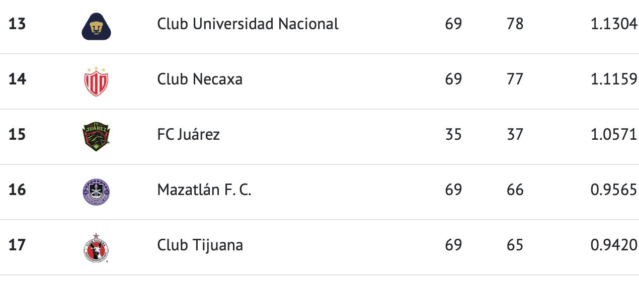Viewport: 639px width, 281px height.
Task: Select rank number 15 in the table
Action: click(x=17, y=135)
